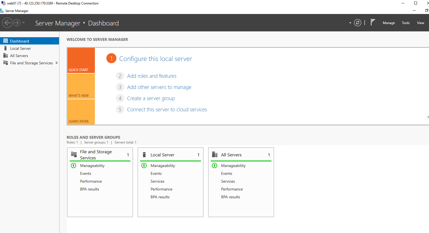This screenshot has height=233, width=429.
Task: Click Server Manager app icon in title bar
Action: click(x=2, y=11)
